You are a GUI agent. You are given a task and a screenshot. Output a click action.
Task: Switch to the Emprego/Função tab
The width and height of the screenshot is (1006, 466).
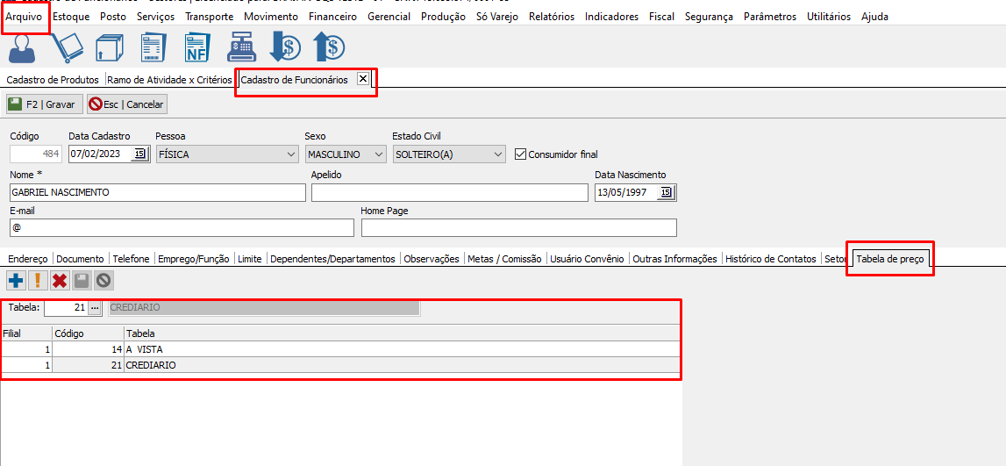[x=193, y=259]
